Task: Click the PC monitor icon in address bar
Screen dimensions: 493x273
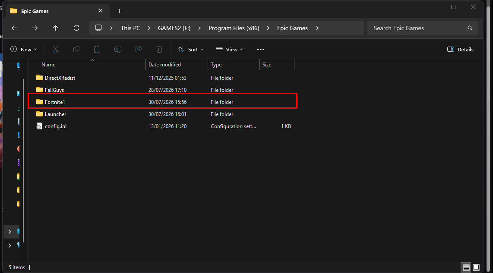Action: (98, 28)
